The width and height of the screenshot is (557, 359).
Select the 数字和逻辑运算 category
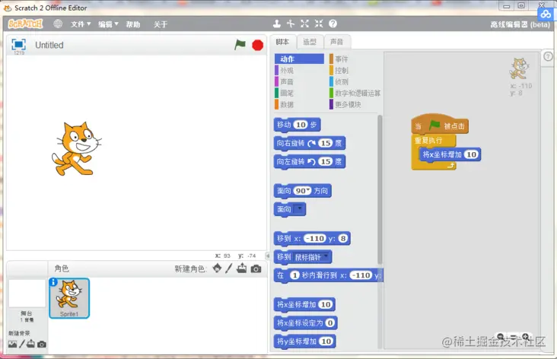tap(355, 93)
